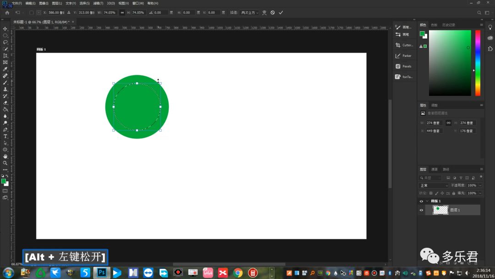Open Google Chrome from the taskbar
The width and height of the screenshot is (495, 279).
tap(237, 273)
